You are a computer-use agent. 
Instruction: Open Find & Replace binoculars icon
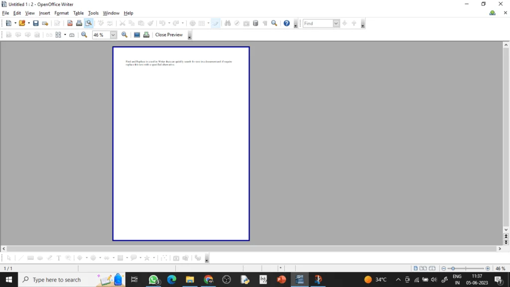pos(228,23)
